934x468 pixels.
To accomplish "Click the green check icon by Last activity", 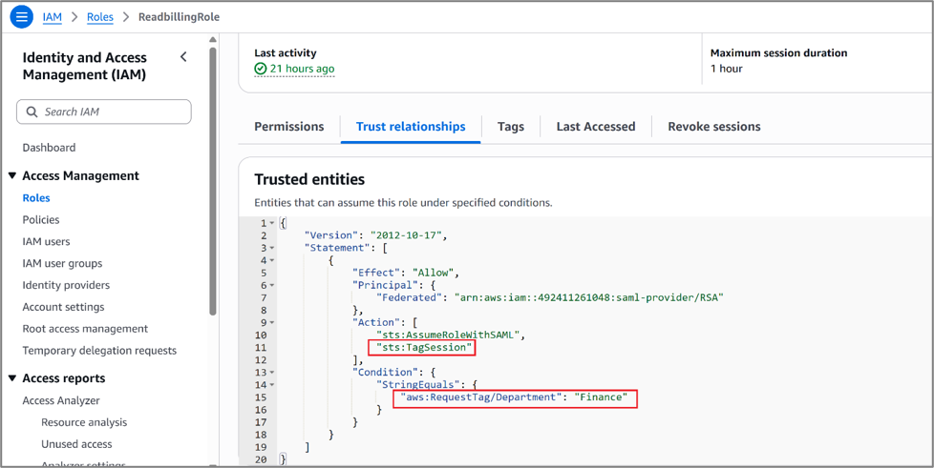I will pyautogui.click(x=261, y=69).
